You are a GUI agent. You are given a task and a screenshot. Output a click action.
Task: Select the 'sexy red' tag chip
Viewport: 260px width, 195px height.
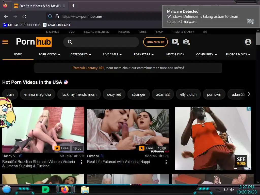114,94
